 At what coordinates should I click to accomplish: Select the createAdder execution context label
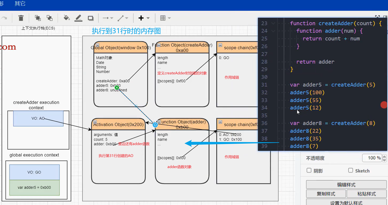36,105
